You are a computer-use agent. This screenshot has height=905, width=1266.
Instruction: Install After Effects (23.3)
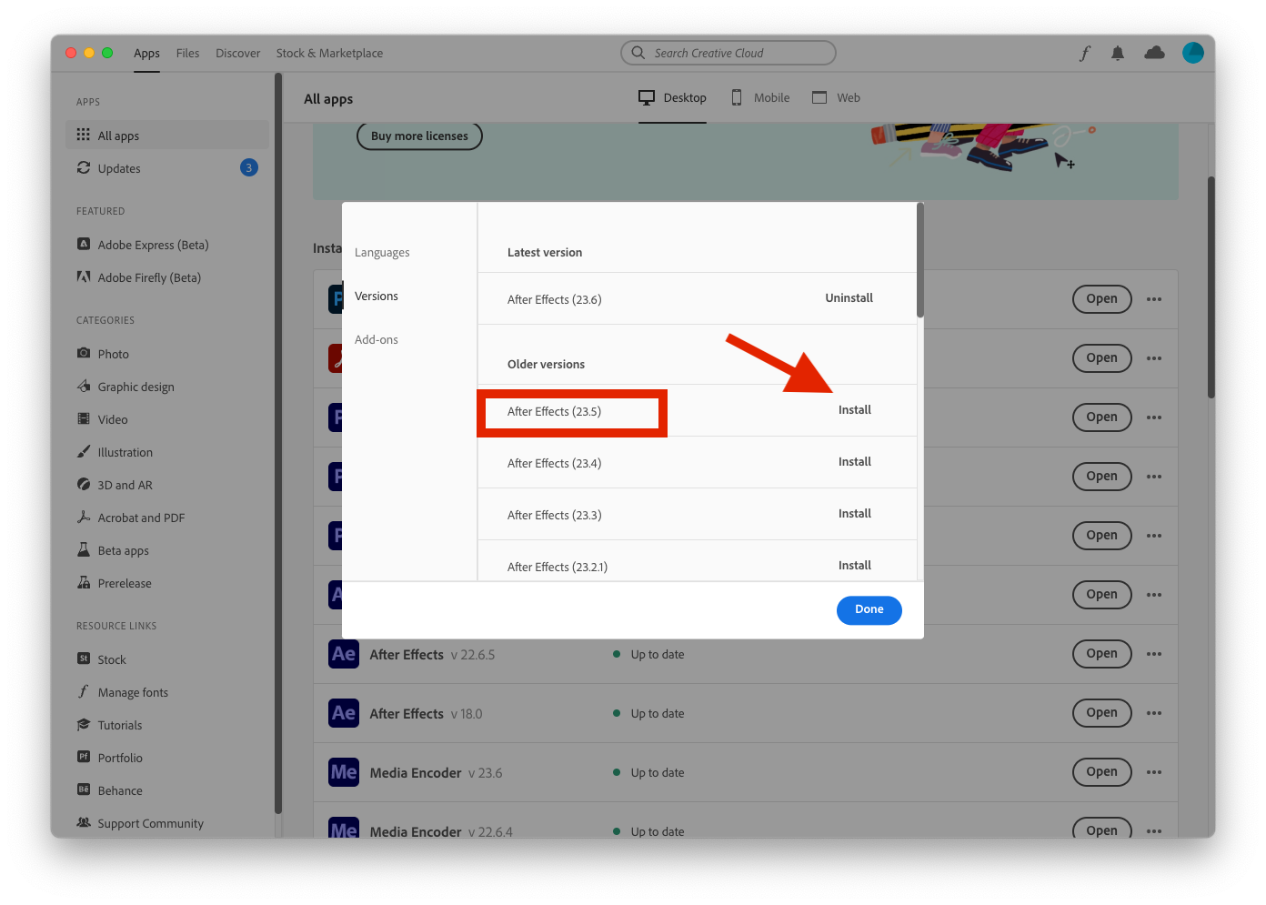pos(855,514)
